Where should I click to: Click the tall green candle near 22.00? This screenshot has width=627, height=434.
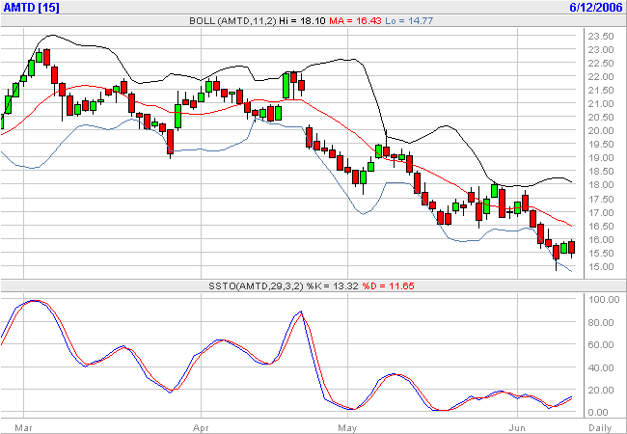(x=286, y=86)
